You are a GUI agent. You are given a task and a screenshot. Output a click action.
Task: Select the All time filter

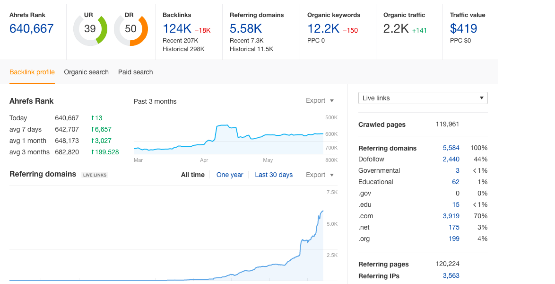[193, 175]
